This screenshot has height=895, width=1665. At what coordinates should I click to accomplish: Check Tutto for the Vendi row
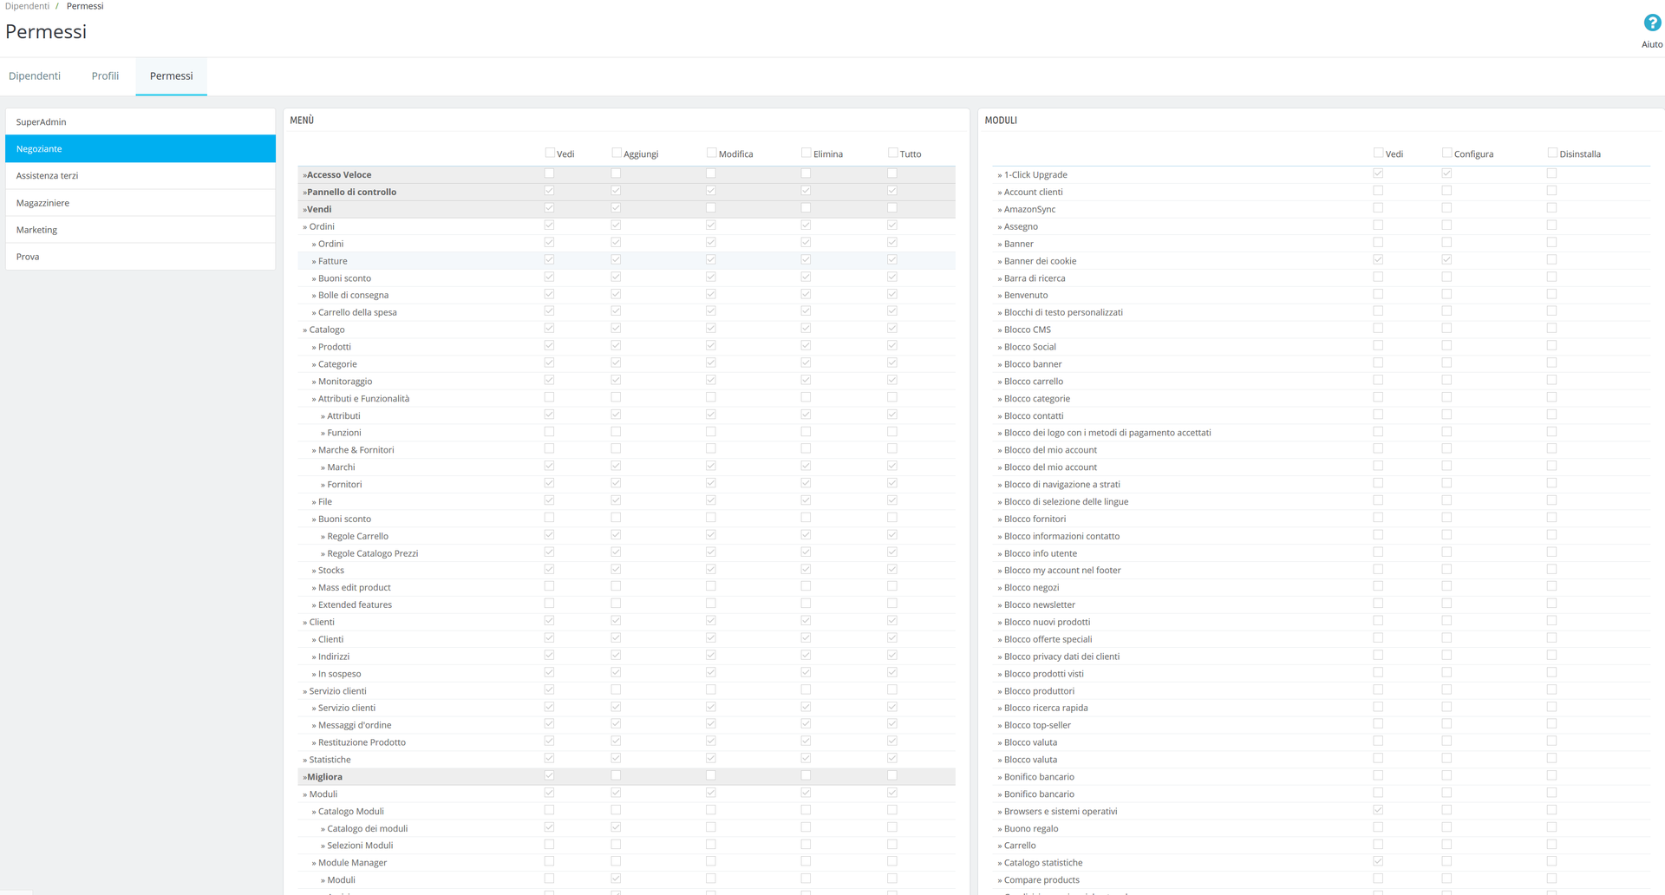pos(892,208)
